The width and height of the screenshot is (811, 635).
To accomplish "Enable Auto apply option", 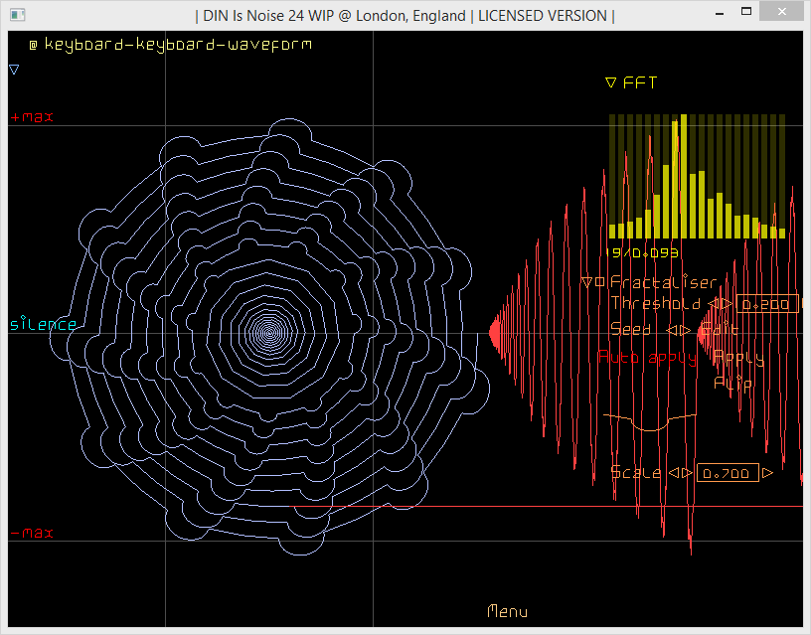I will pos(646,358).
